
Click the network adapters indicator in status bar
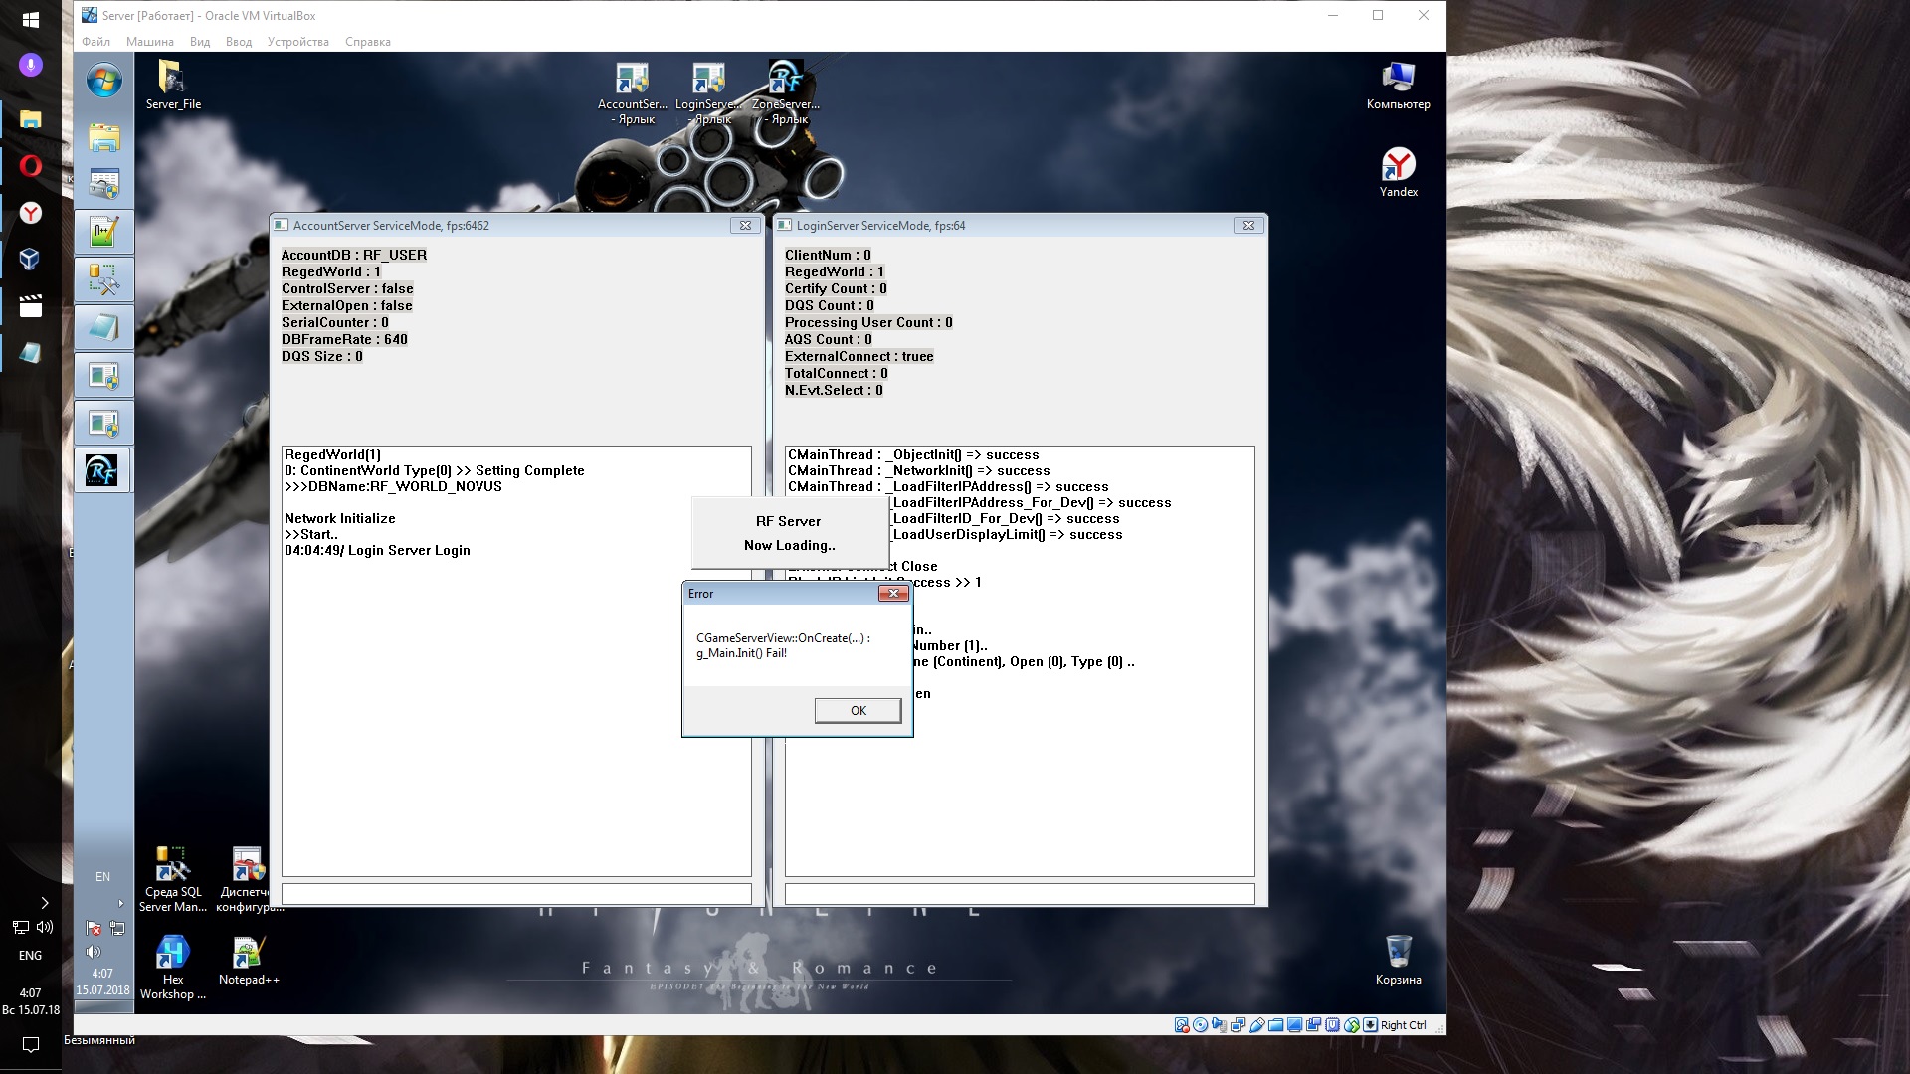pos(1238,1025)
